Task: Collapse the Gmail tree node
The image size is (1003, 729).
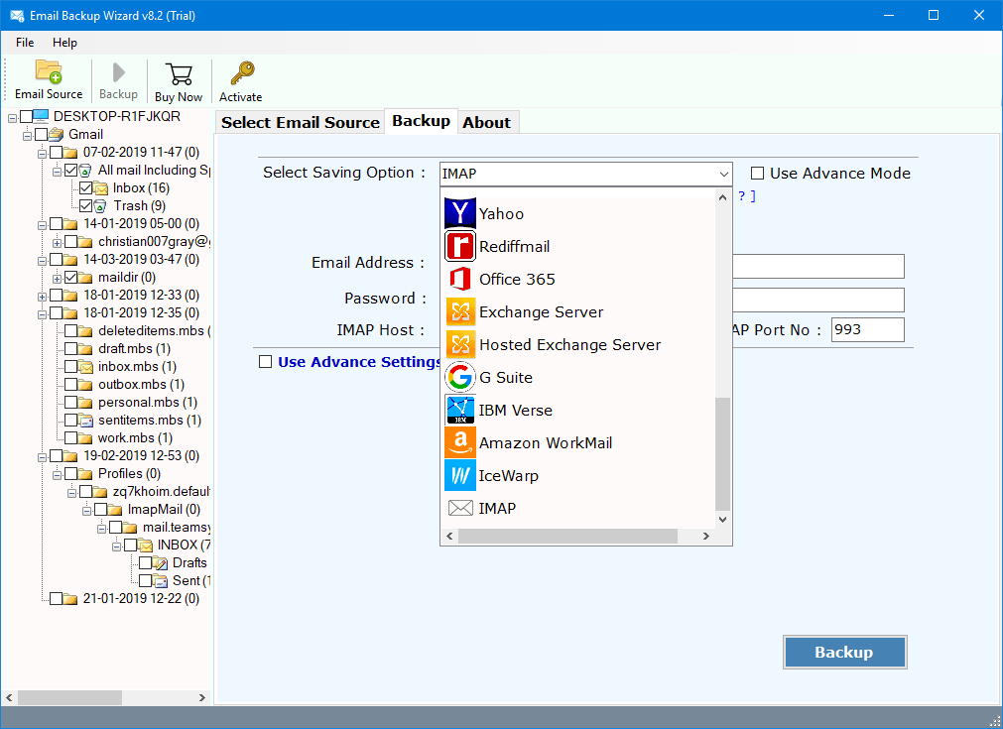Action: click(x=27, y=136)
